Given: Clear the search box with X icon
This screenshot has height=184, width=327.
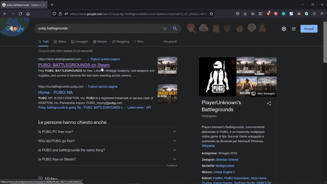Looking at the screenshot, I should point(165,28).
